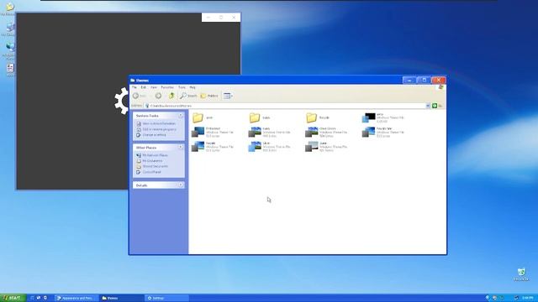This screenshot has width=538, height=302.
Task: Open Search in the Themes window
Action: [188, 96]
